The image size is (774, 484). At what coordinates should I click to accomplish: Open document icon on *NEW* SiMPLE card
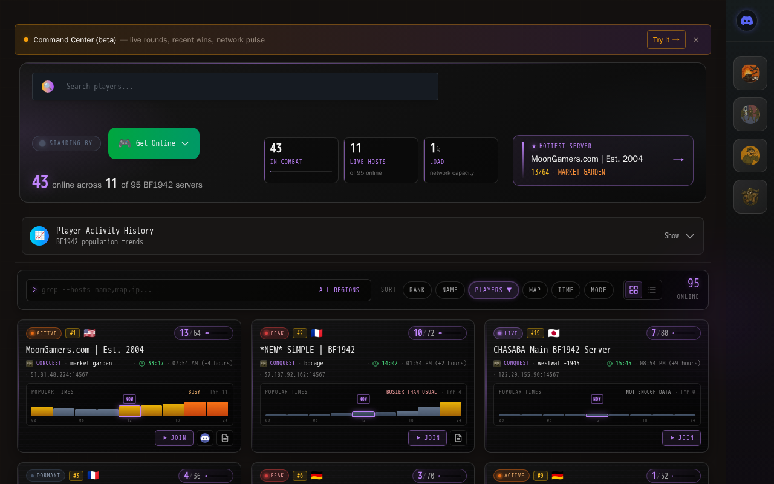458,438
